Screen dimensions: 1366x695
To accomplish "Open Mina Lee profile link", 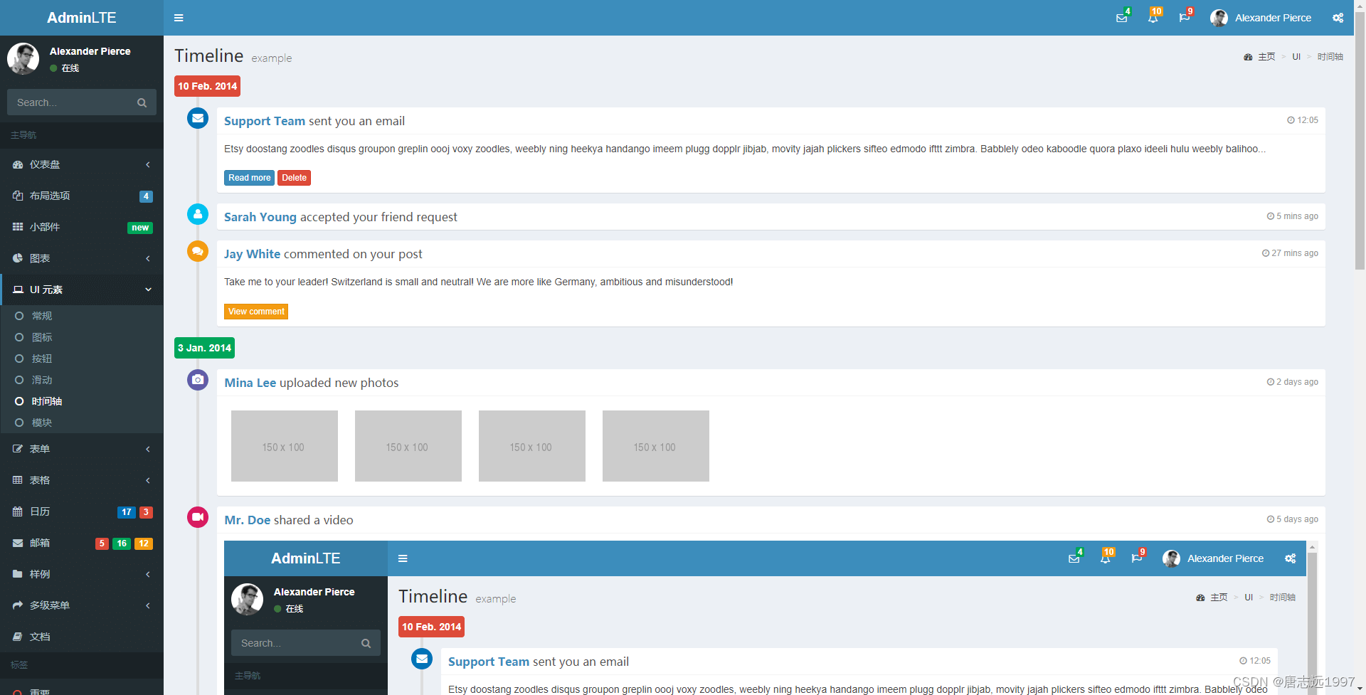I will (250, 383).
